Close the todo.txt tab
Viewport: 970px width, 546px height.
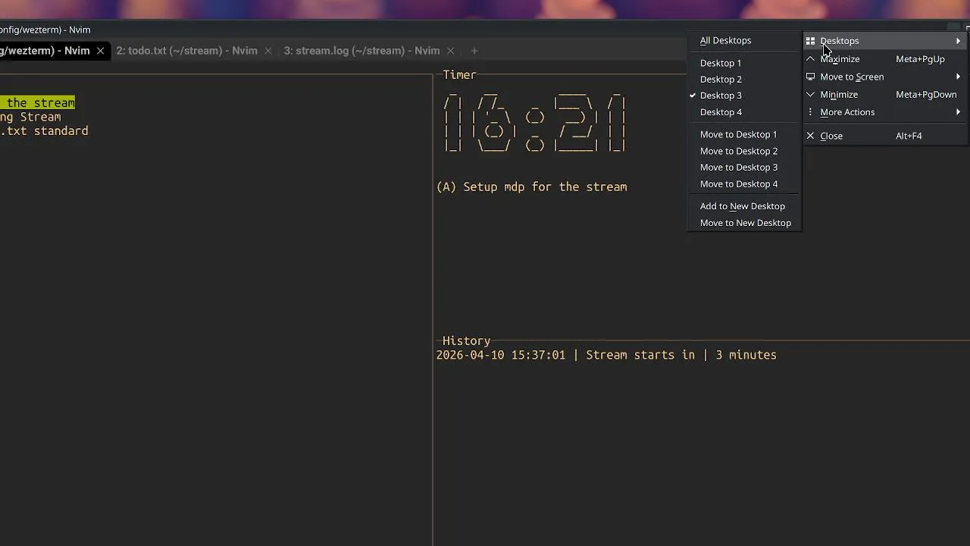(x=268, y=51)
